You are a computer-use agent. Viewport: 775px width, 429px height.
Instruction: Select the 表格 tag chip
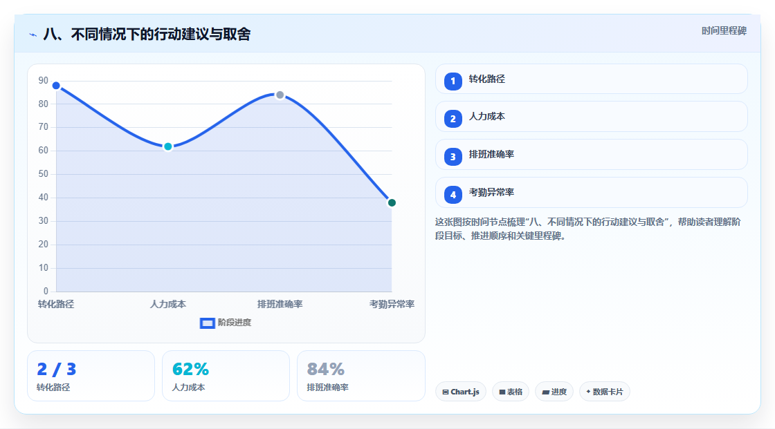(x=511, y=392)
